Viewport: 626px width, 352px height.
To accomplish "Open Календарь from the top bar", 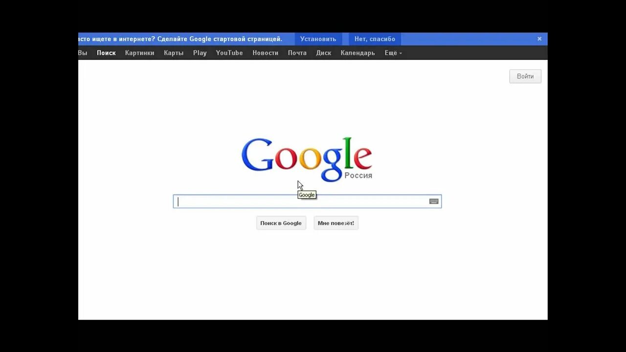I will click(x=358, y=53).
